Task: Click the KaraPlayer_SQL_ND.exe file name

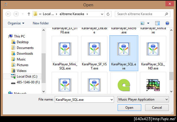Action: click(x=153, y=66)
